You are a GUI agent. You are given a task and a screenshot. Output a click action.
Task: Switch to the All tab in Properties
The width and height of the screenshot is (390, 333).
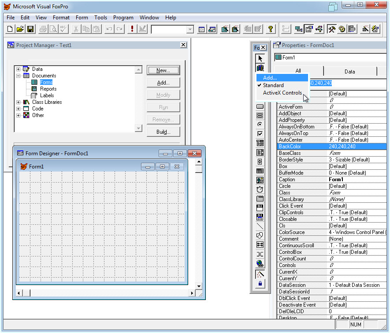(x=298, y=71)
